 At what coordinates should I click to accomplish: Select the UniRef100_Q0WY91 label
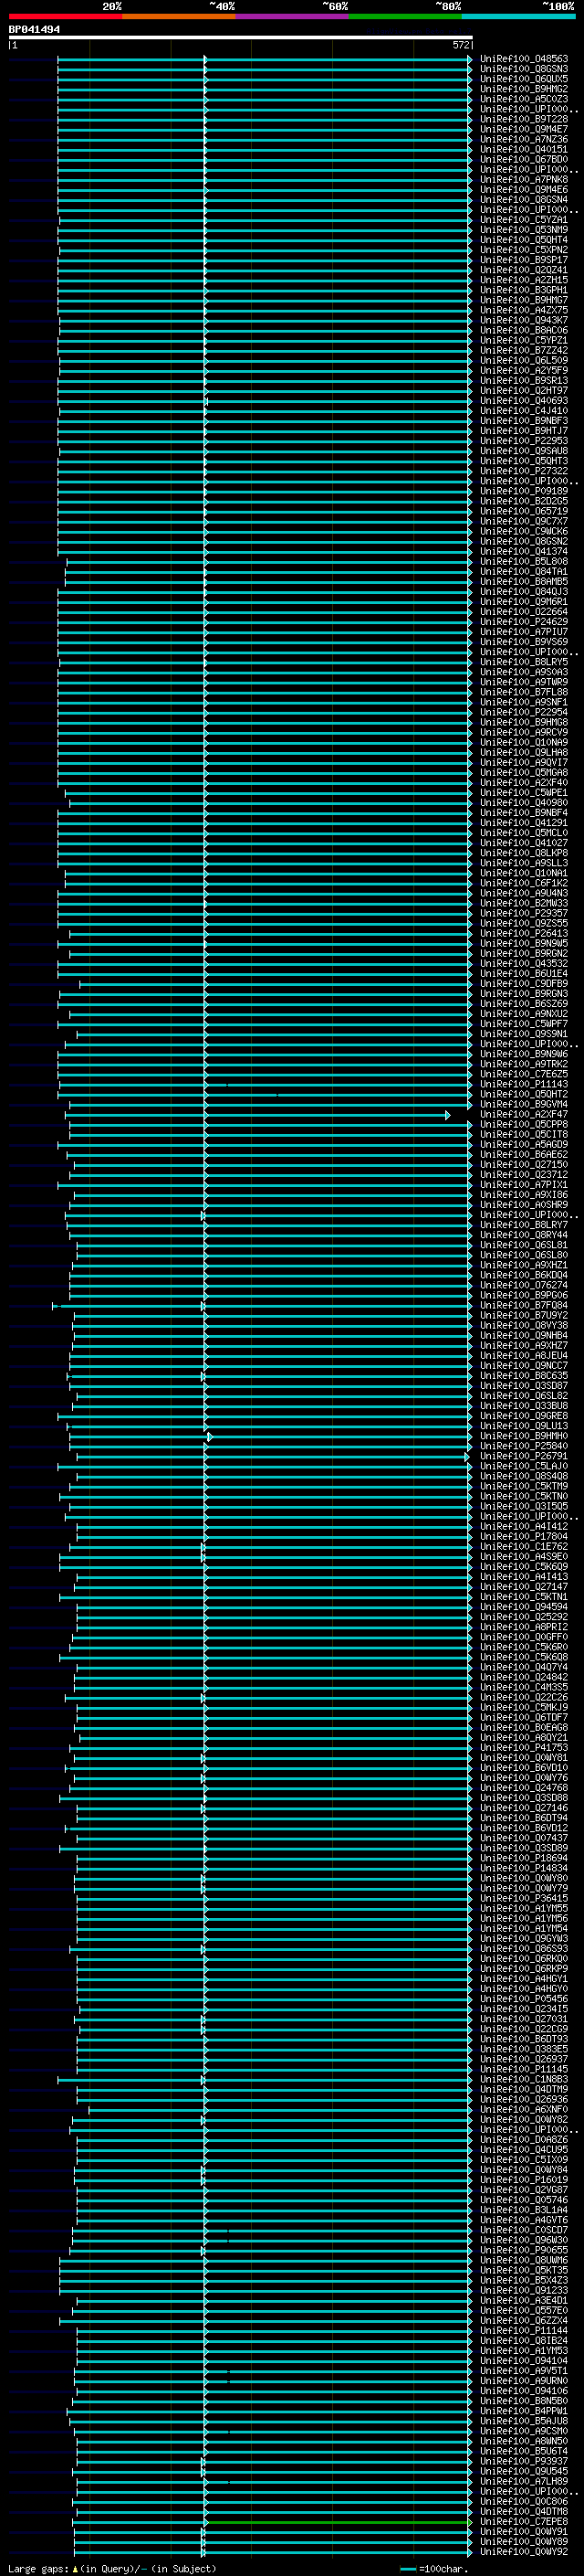point(524,2531)
